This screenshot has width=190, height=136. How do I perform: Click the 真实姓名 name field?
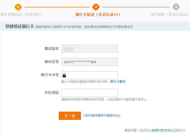(90, 49)
